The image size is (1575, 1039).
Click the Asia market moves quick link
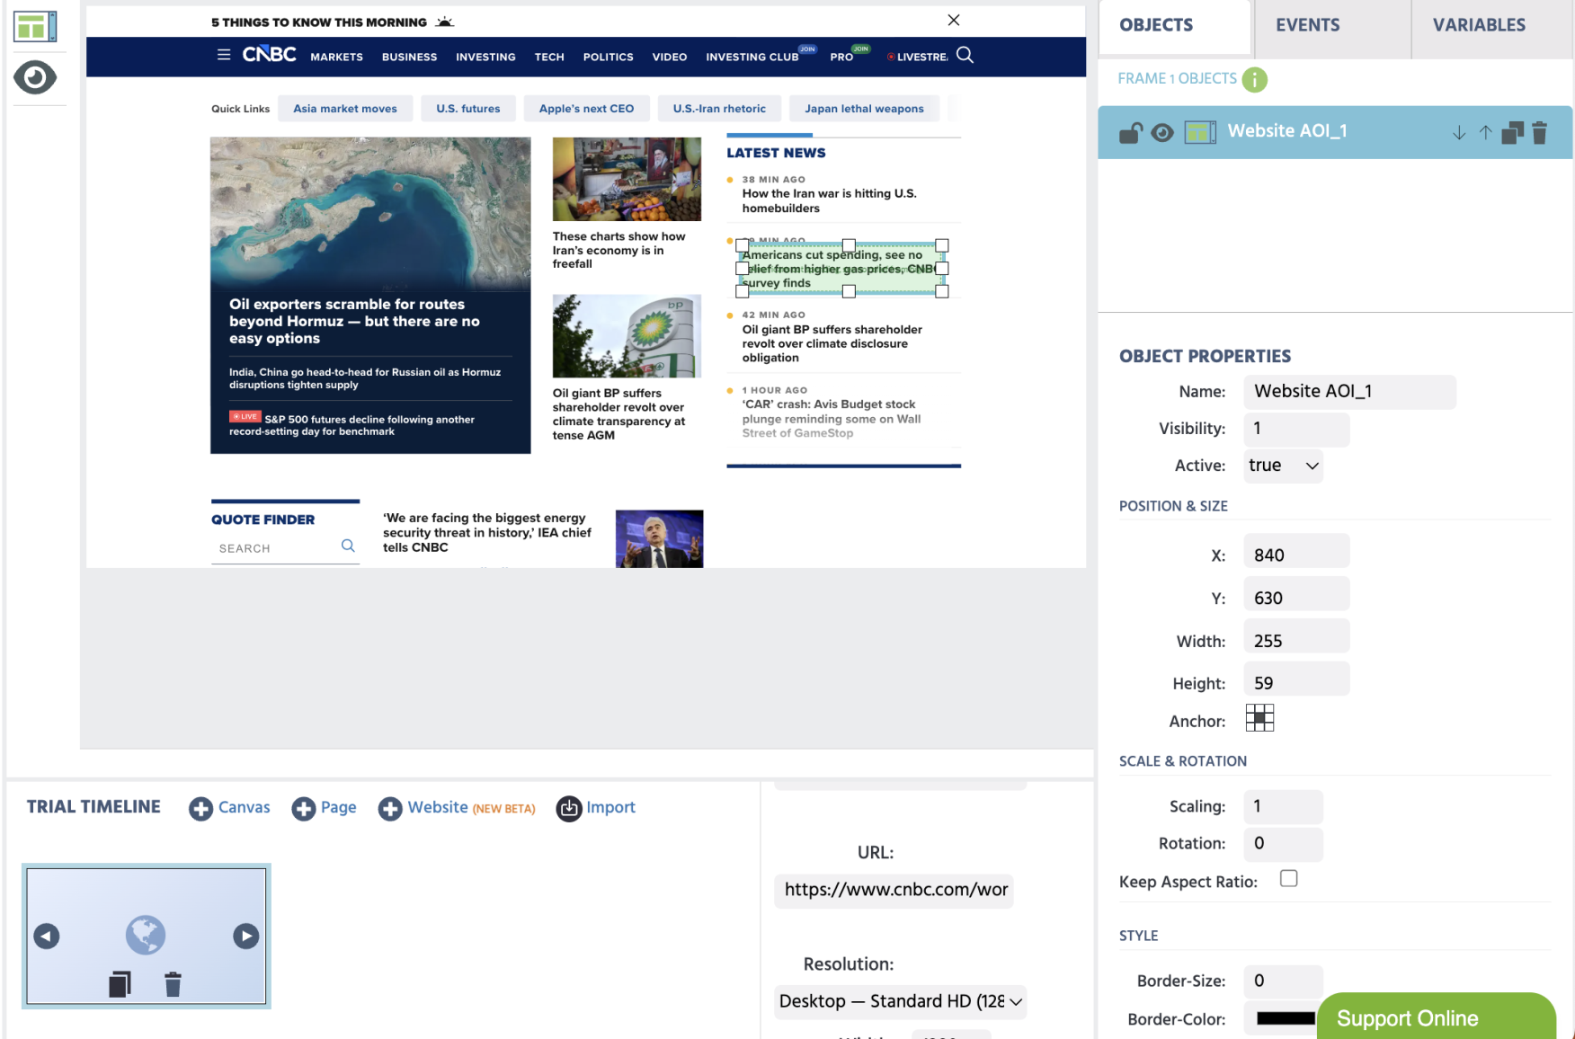click(x=345, y=109)
